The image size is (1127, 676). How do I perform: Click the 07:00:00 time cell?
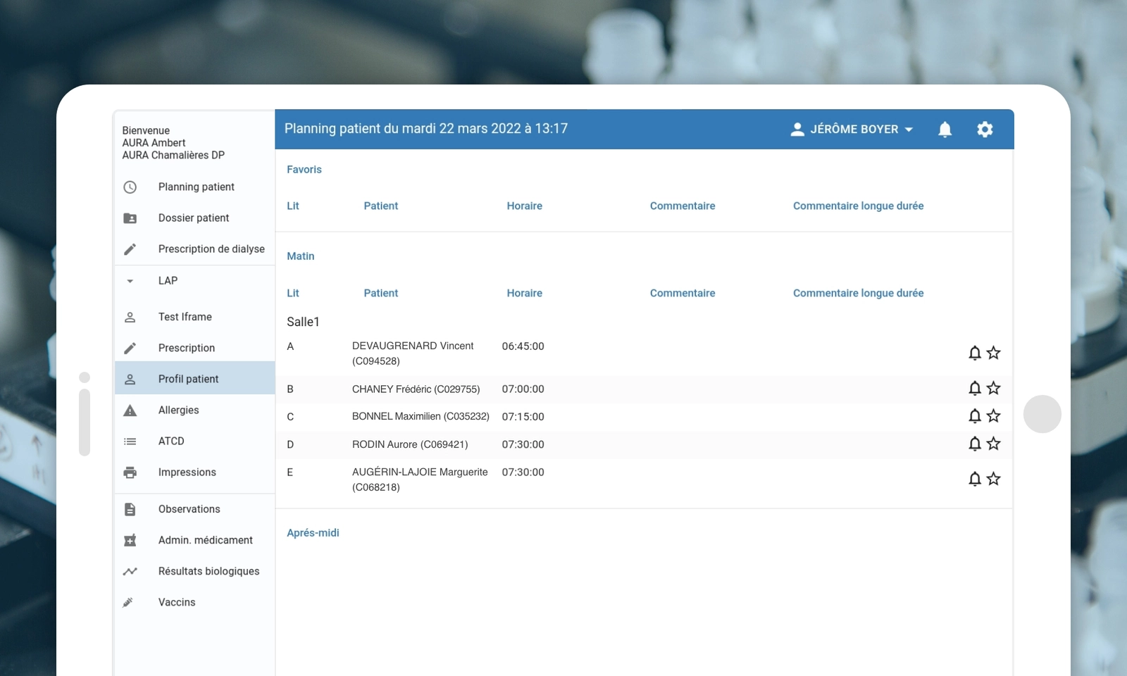pyautogui.click(x=523, y=389)
